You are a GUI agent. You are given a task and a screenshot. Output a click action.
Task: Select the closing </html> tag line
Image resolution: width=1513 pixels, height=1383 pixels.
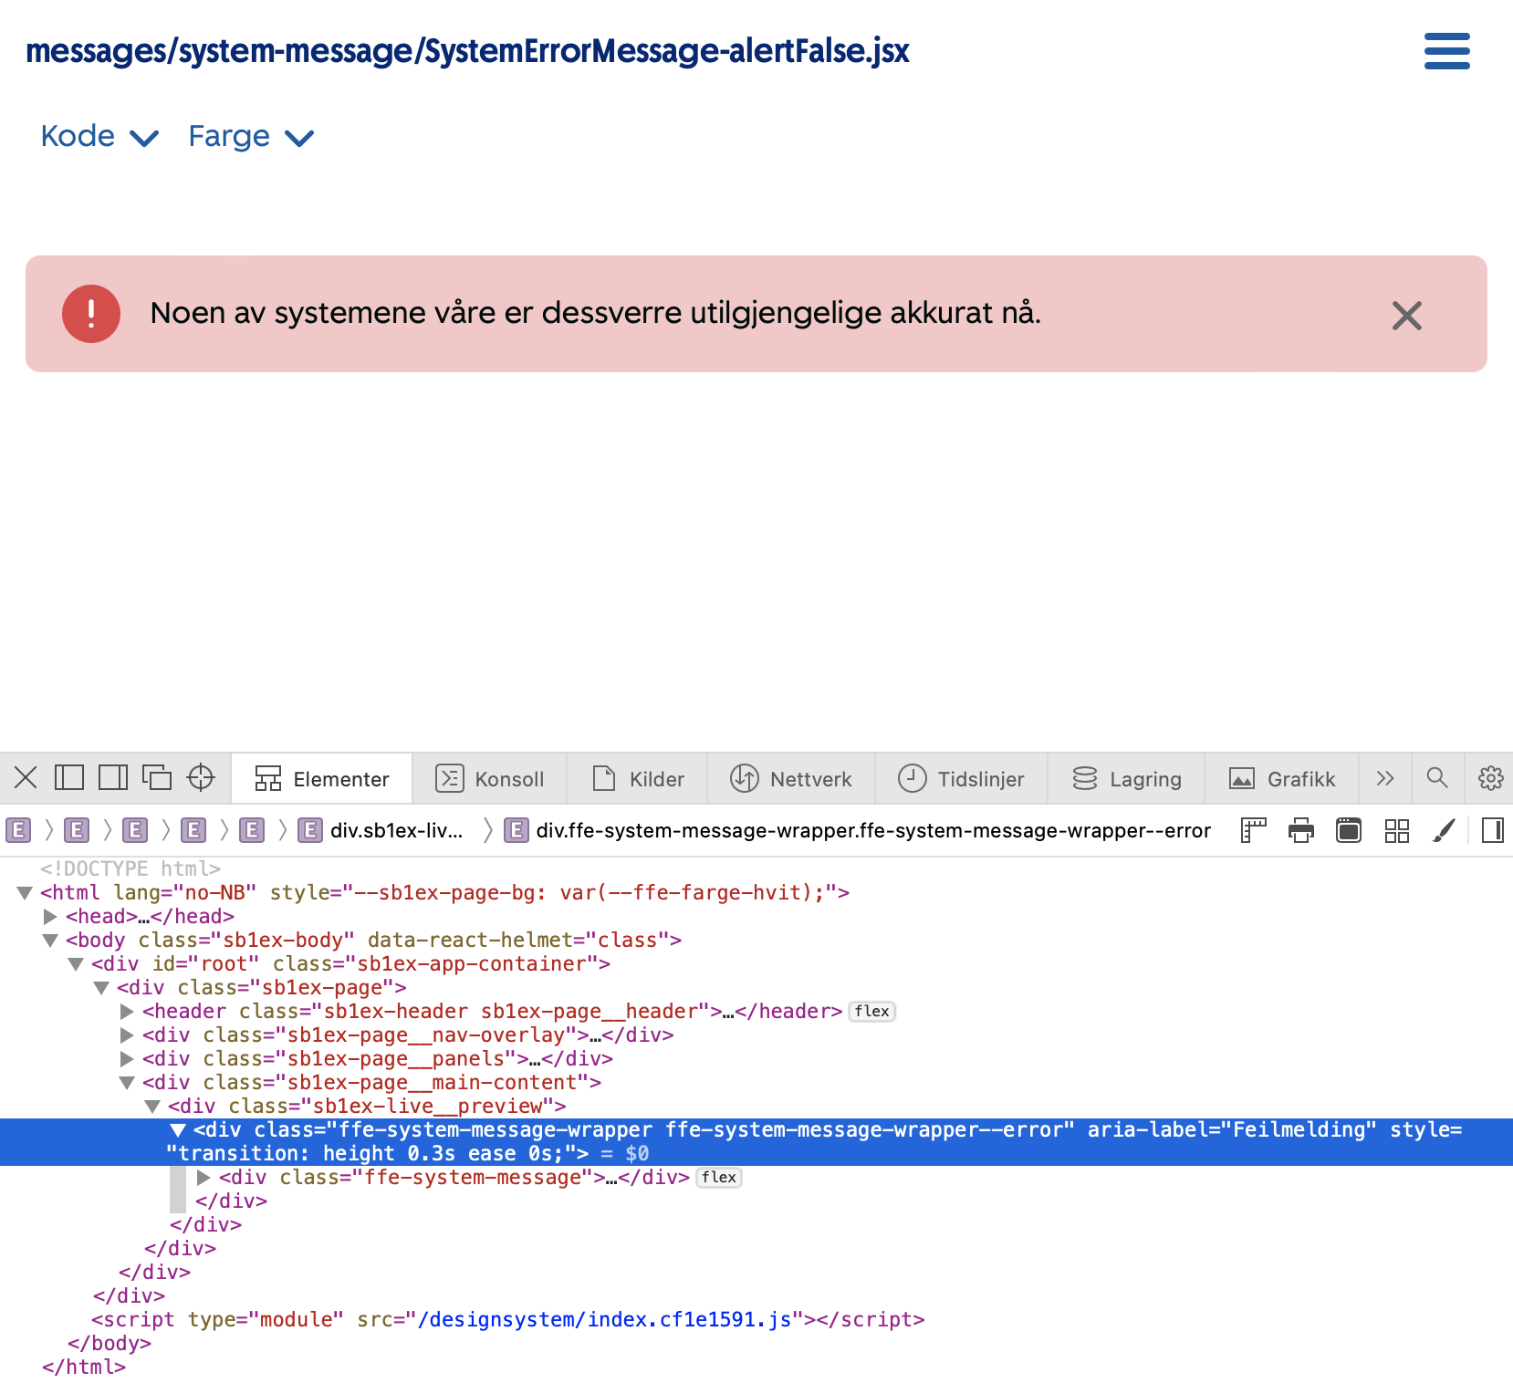click(84, 1367)
